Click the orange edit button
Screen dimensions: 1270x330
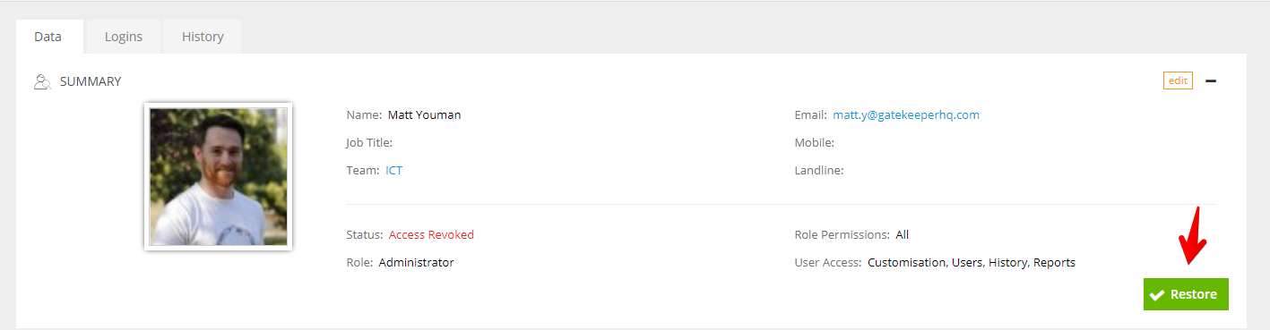point(1178,80)
